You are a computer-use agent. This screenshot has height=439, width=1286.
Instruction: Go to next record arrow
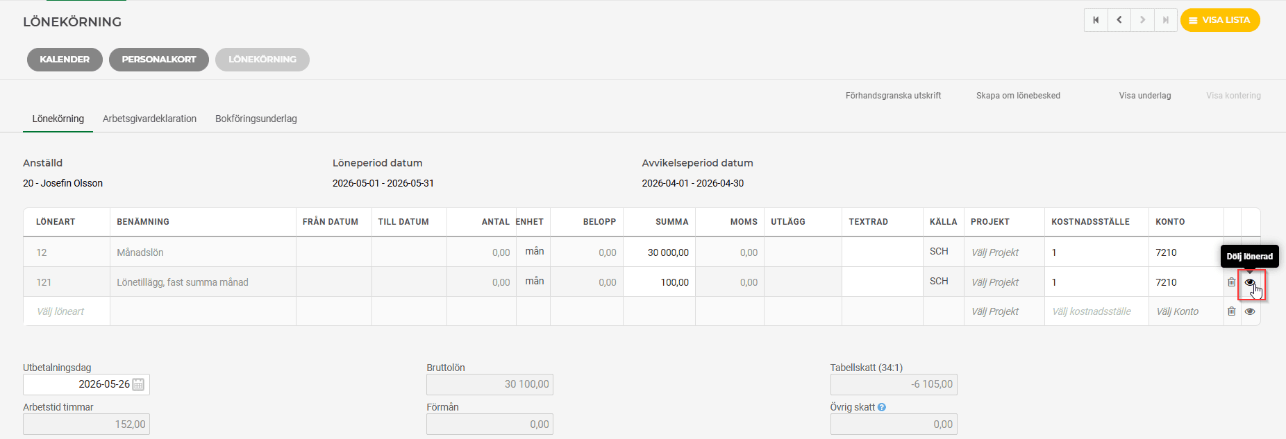pyautogui.click(x=1142, y=20)
